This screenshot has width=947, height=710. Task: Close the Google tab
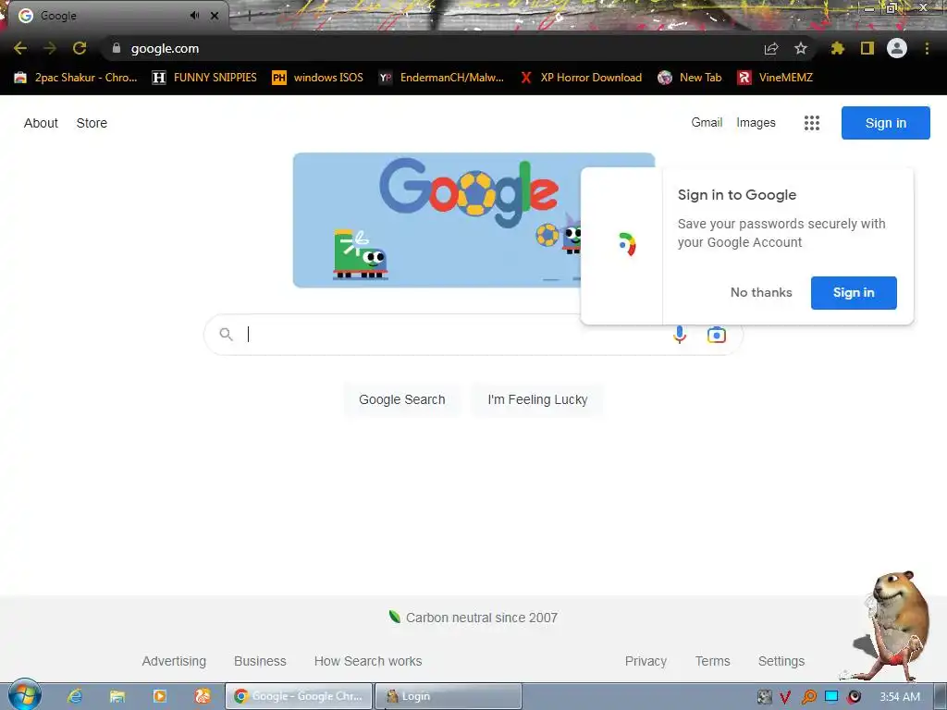click(215, 16)
